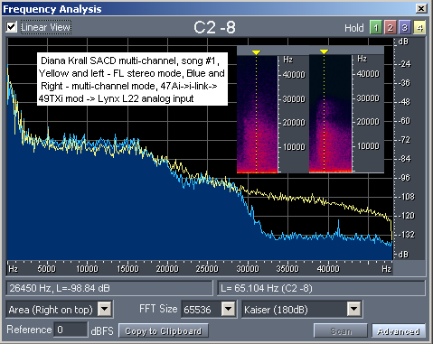Click the yellow Hold 4 button

point(419,28)
